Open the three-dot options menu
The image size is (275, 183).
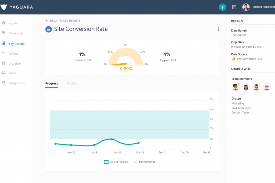click(218, 29)
